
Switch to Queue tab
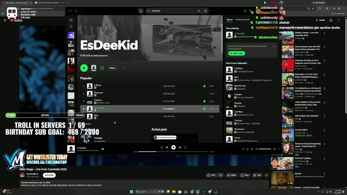tap(230, 19)
